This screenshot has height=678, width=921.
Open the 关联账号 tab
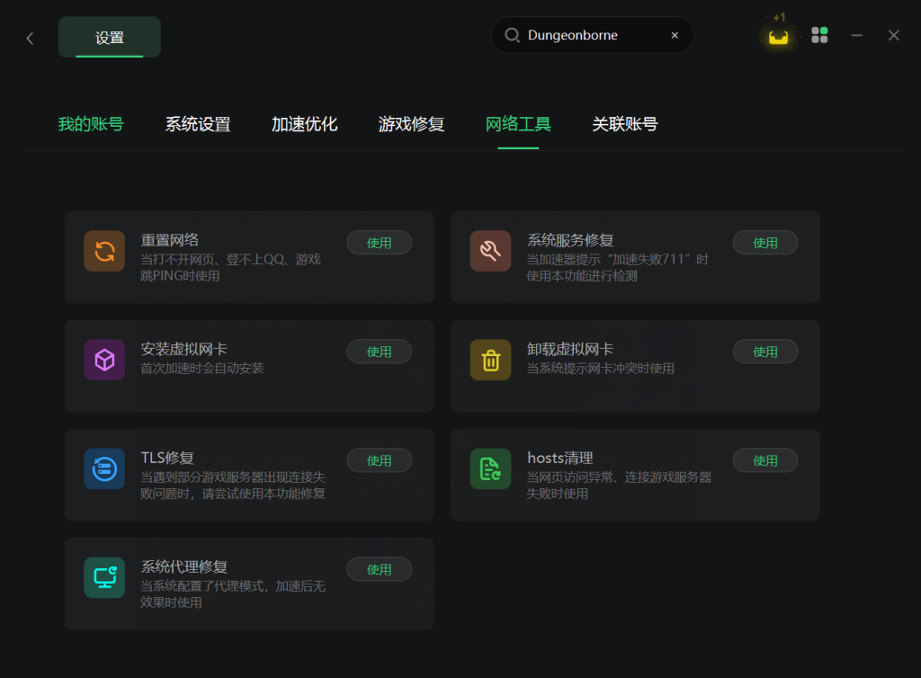click(625, 124)
